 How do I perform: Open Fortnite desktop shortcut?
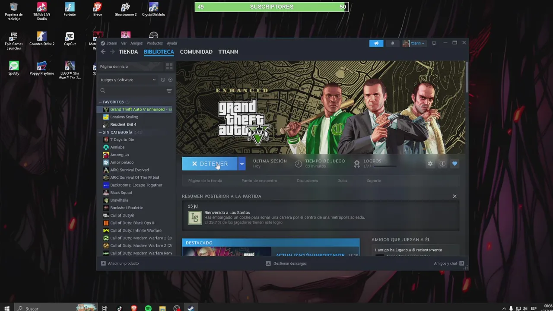70,10
